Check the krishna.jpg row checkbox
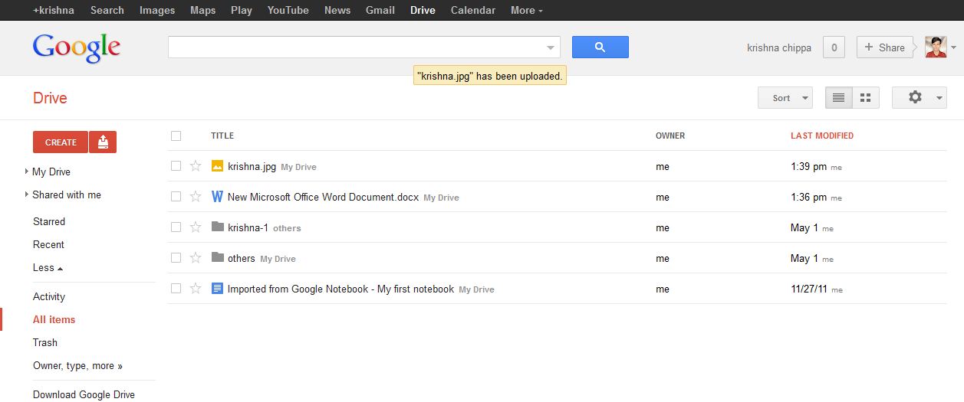Image resolution: width=964 pixels, height=402 pixels. coord(176,166)
